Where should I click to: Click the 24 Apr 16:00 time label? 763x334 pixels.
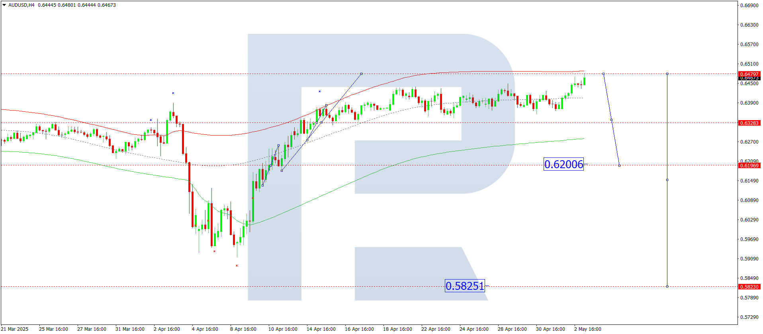pos(474,329)
